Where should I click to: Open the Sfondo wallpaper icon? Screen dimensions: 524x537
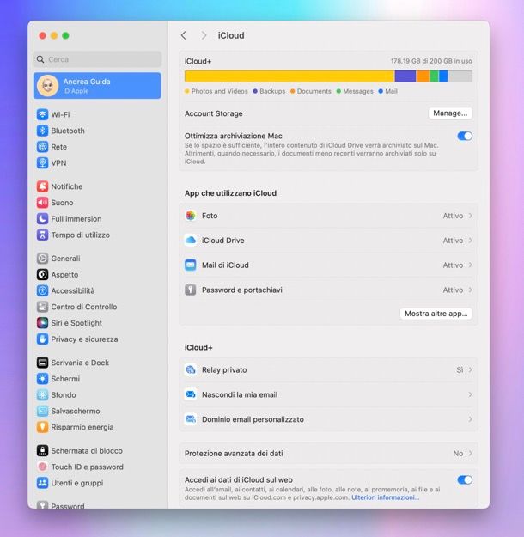click(42, 394)
